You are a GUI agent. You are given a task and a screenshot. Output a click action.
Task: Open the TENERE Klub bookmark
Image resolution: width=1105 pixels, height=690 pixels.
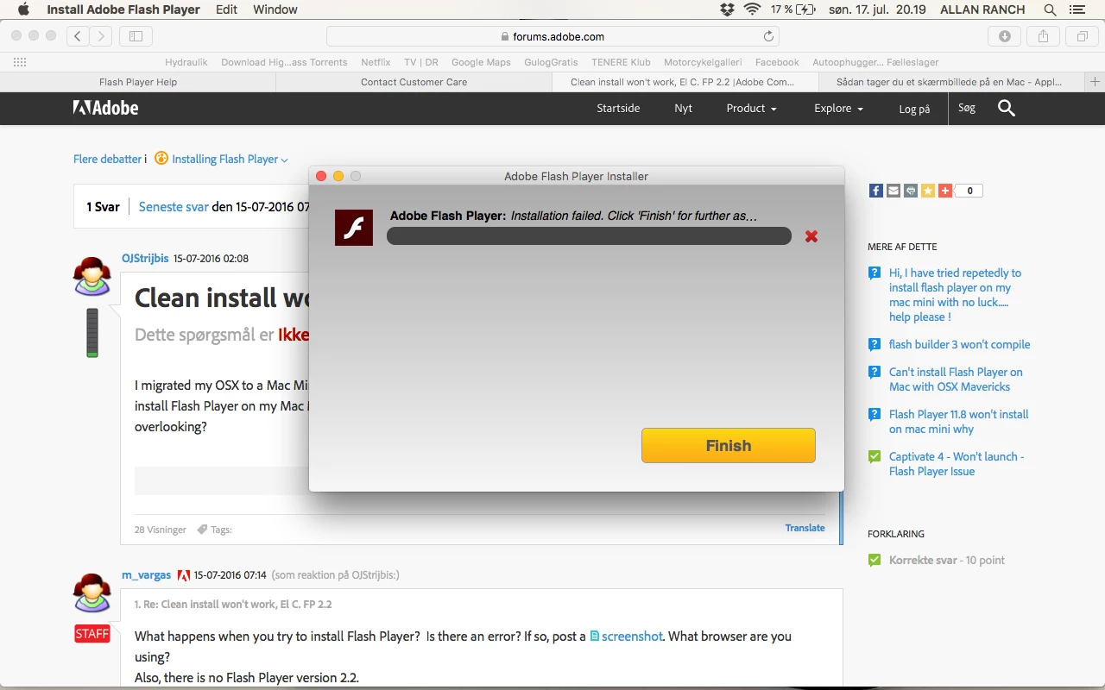tap(621, 62)
